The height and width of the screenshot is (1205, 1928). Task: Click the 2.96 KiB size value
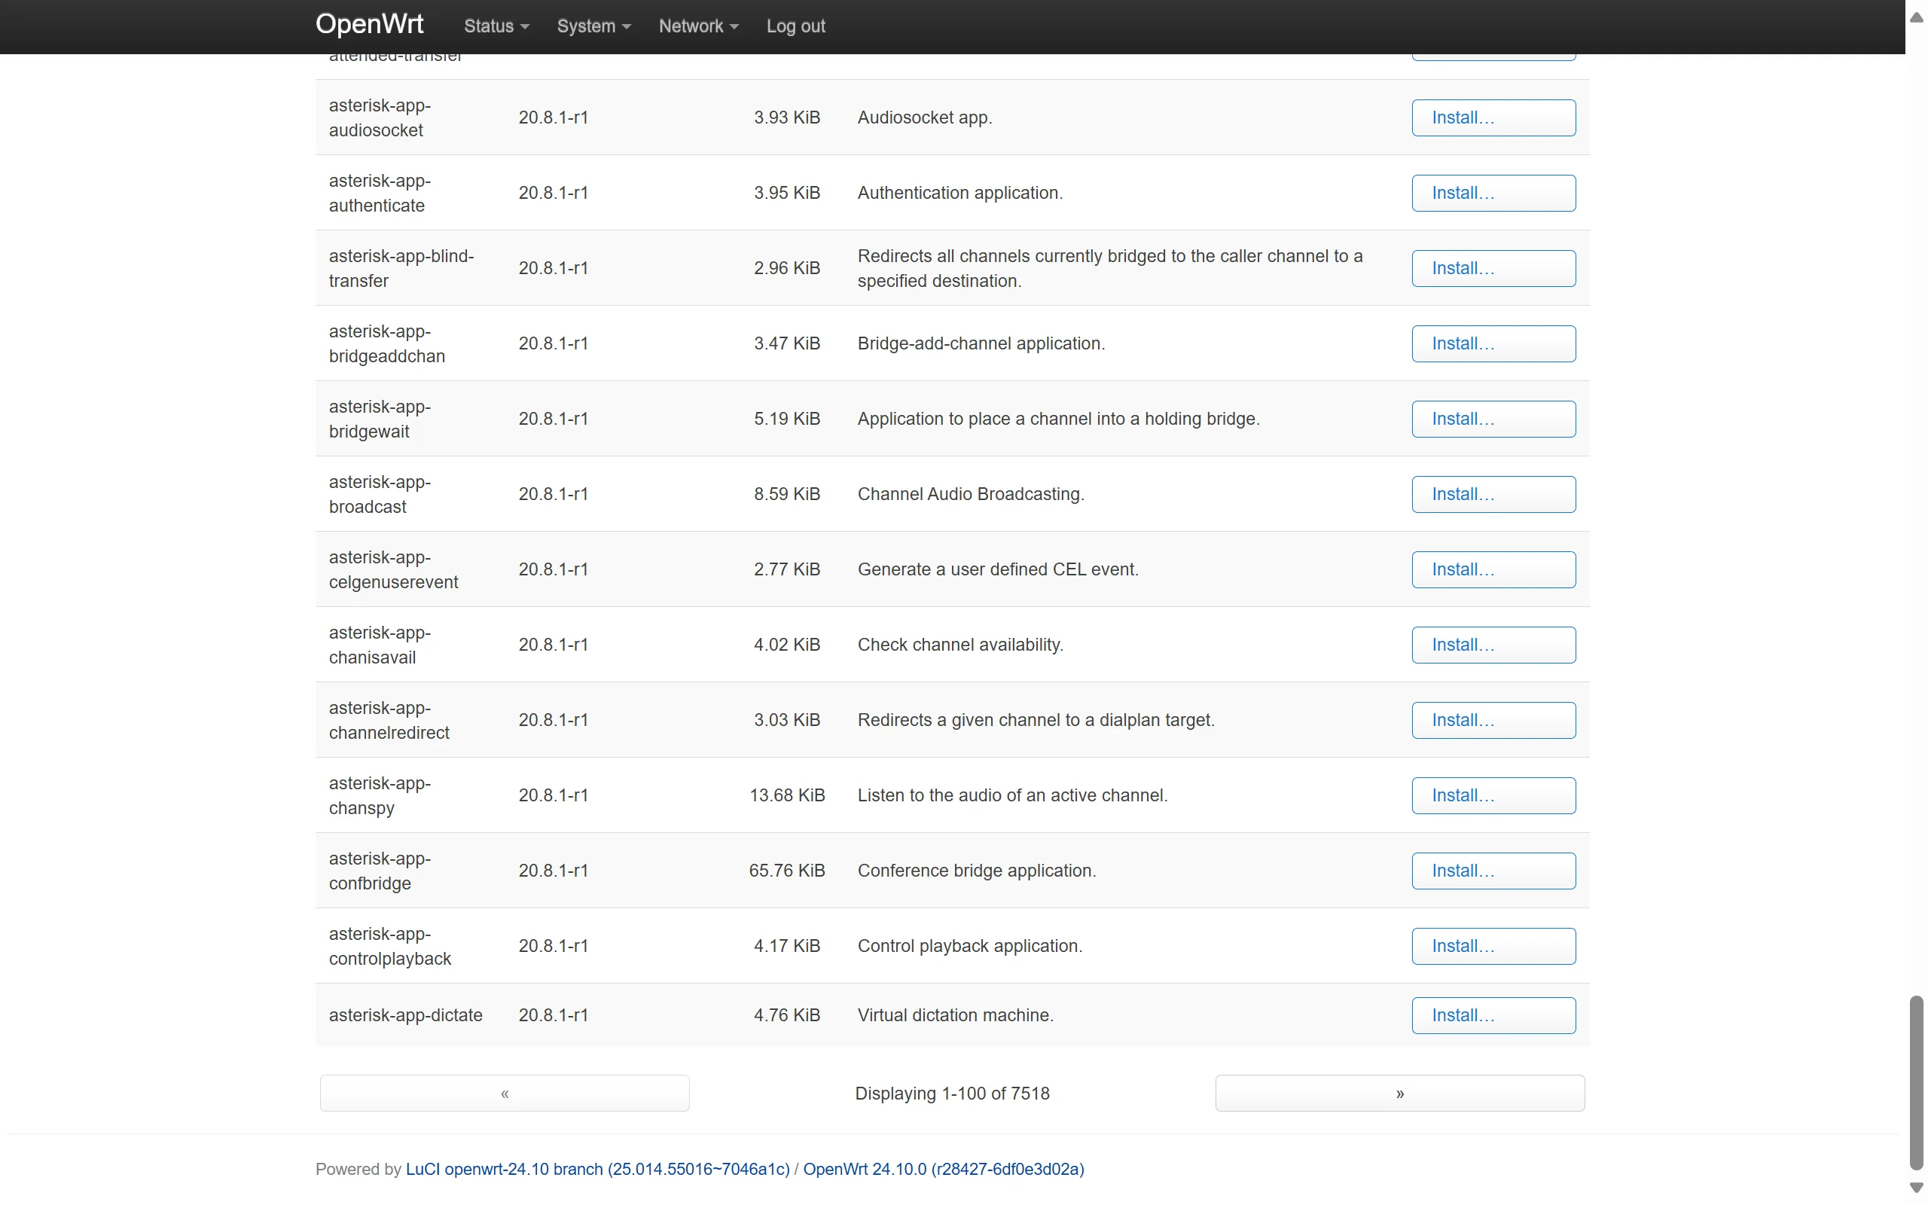pos(786,268)
